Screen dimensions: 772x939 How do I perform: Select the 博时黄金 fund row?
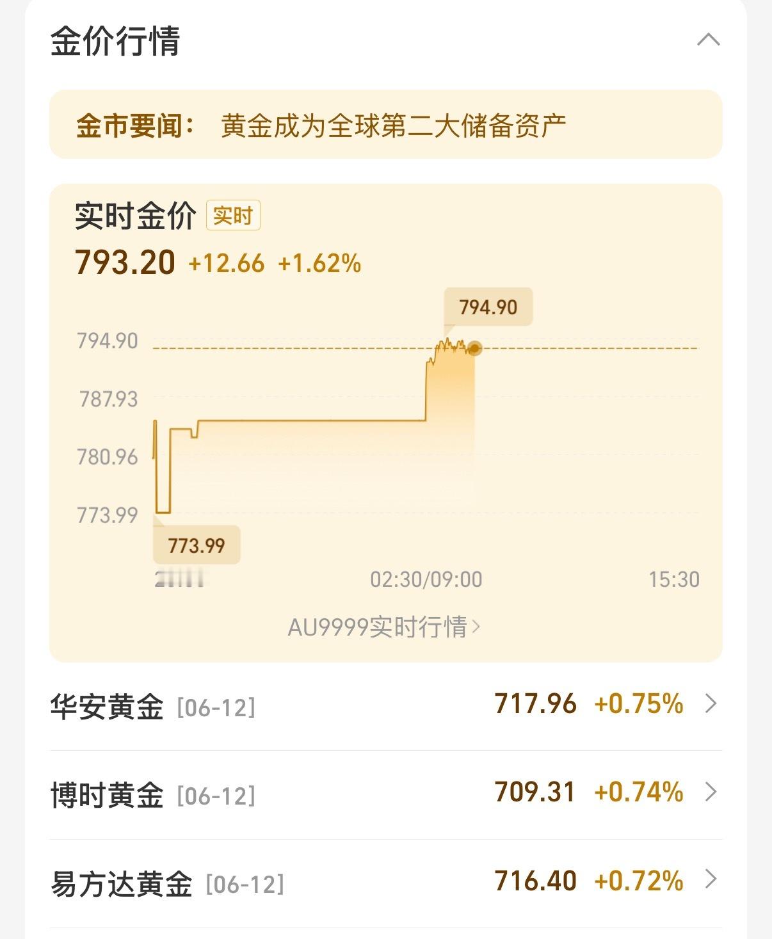pyautogui.click(x=386, y=795)
